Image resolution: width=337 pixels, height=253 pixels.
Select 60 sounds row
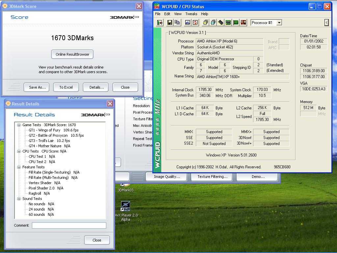click(x=41, y=214)
